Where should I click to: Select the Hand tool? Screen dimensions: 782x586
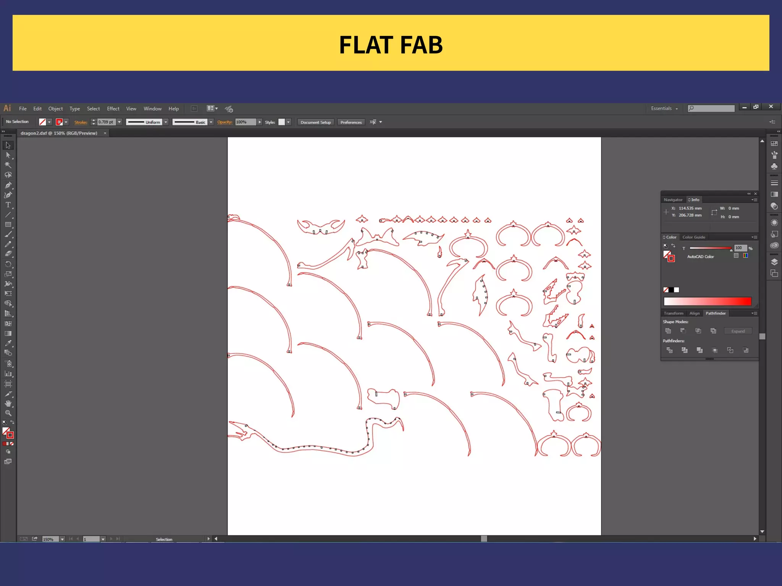pyautogui.click(x=8, y=403)
